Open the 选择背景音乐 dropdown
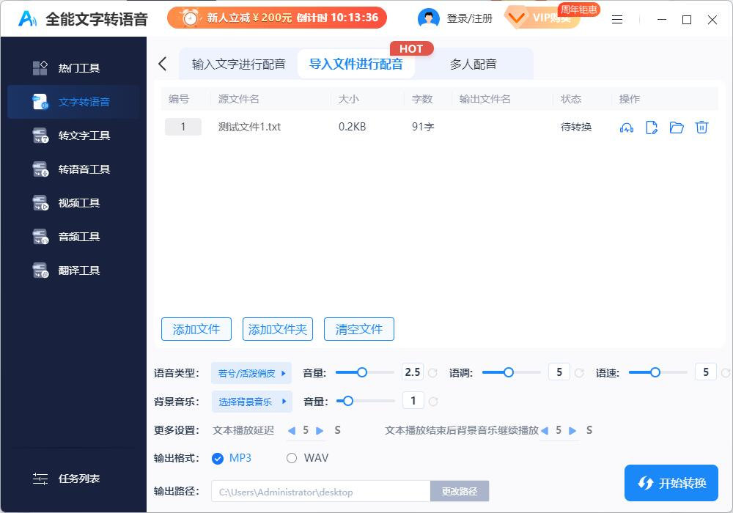Screen dimensions: 733x513 (251, 402)
